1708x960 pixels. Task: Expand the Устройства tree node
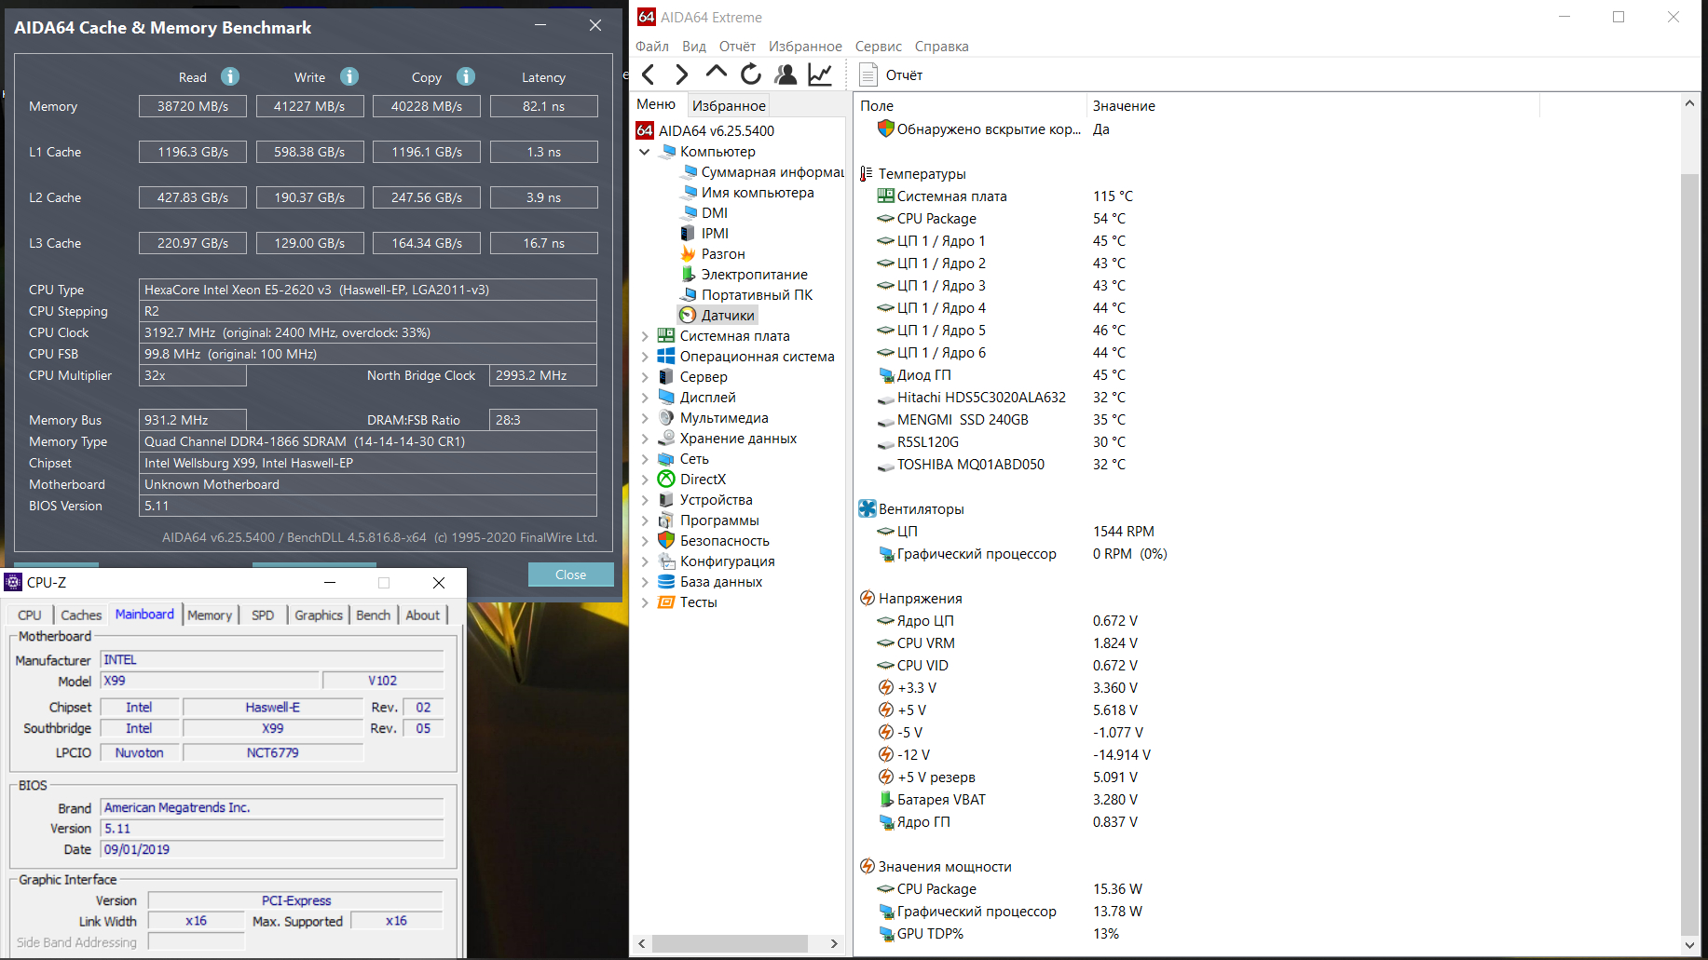tap(644, 499)
